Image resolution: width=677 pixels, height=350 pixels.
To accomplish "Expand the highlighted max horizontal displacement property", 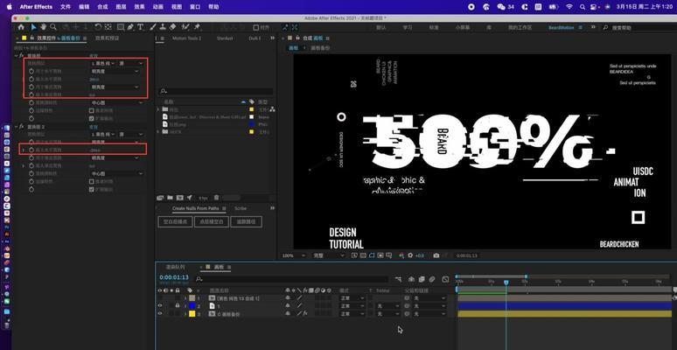I will [24, 150].
